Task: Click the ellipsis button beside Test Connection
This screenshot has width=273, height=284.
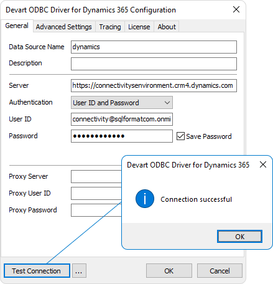Action: coord(79,271)
